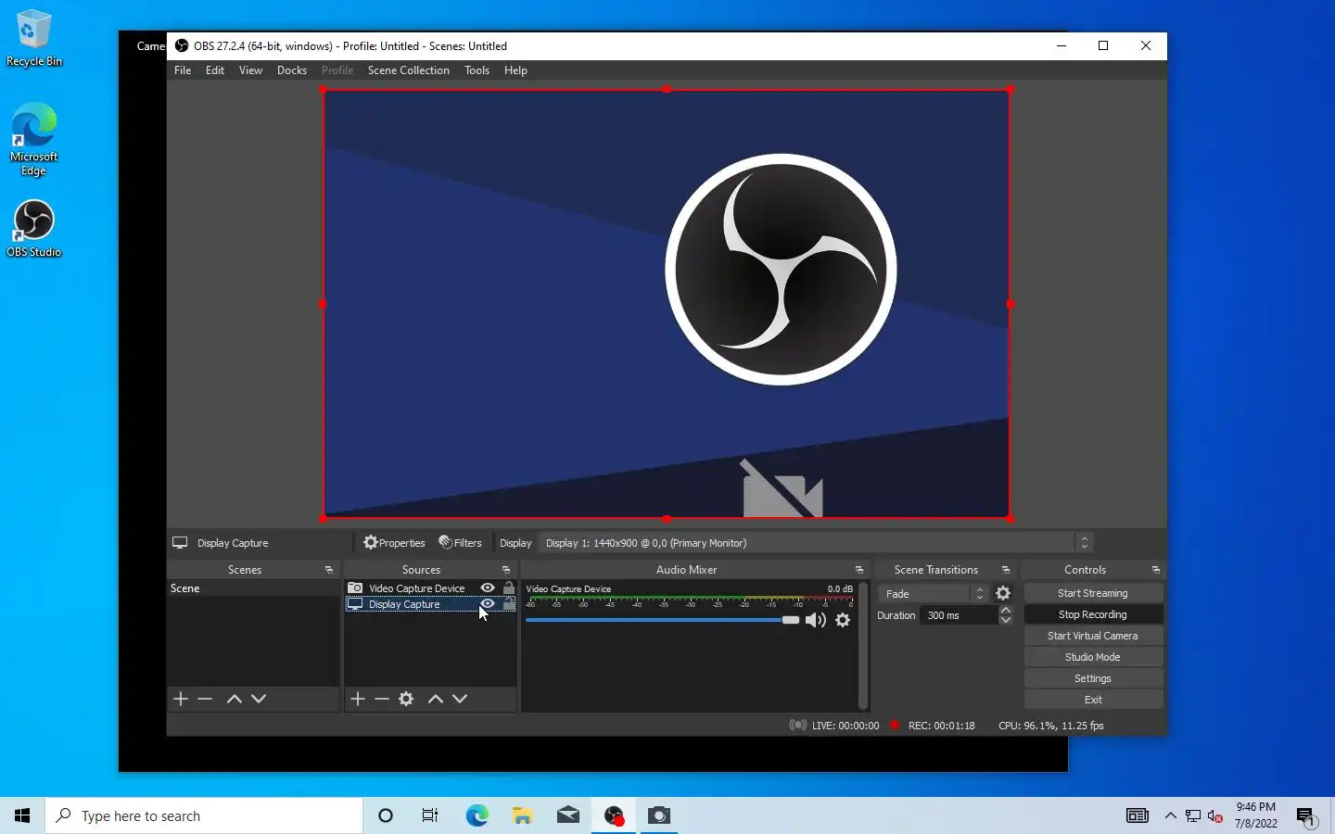Click Start Streaming button

pyautogui.click(x=1093, y=593)
